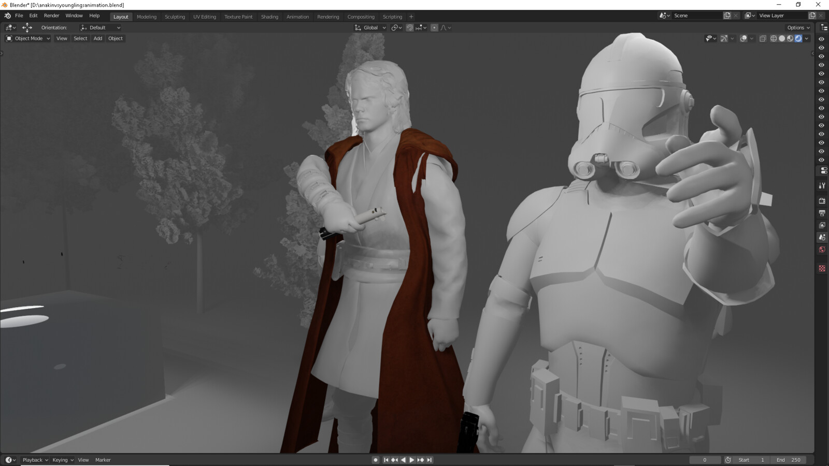Switch to wireframe shading

coord(774,38)
